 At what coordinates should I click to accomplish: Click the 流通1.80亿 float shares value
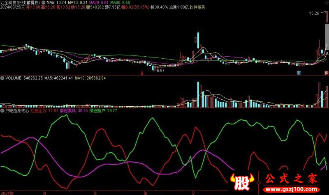179,7
